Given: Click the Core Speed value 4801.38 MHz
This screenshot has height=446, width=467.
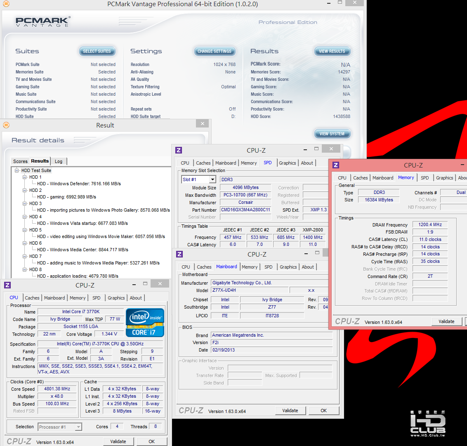Looking at the screenshot, I should point(57,389).
